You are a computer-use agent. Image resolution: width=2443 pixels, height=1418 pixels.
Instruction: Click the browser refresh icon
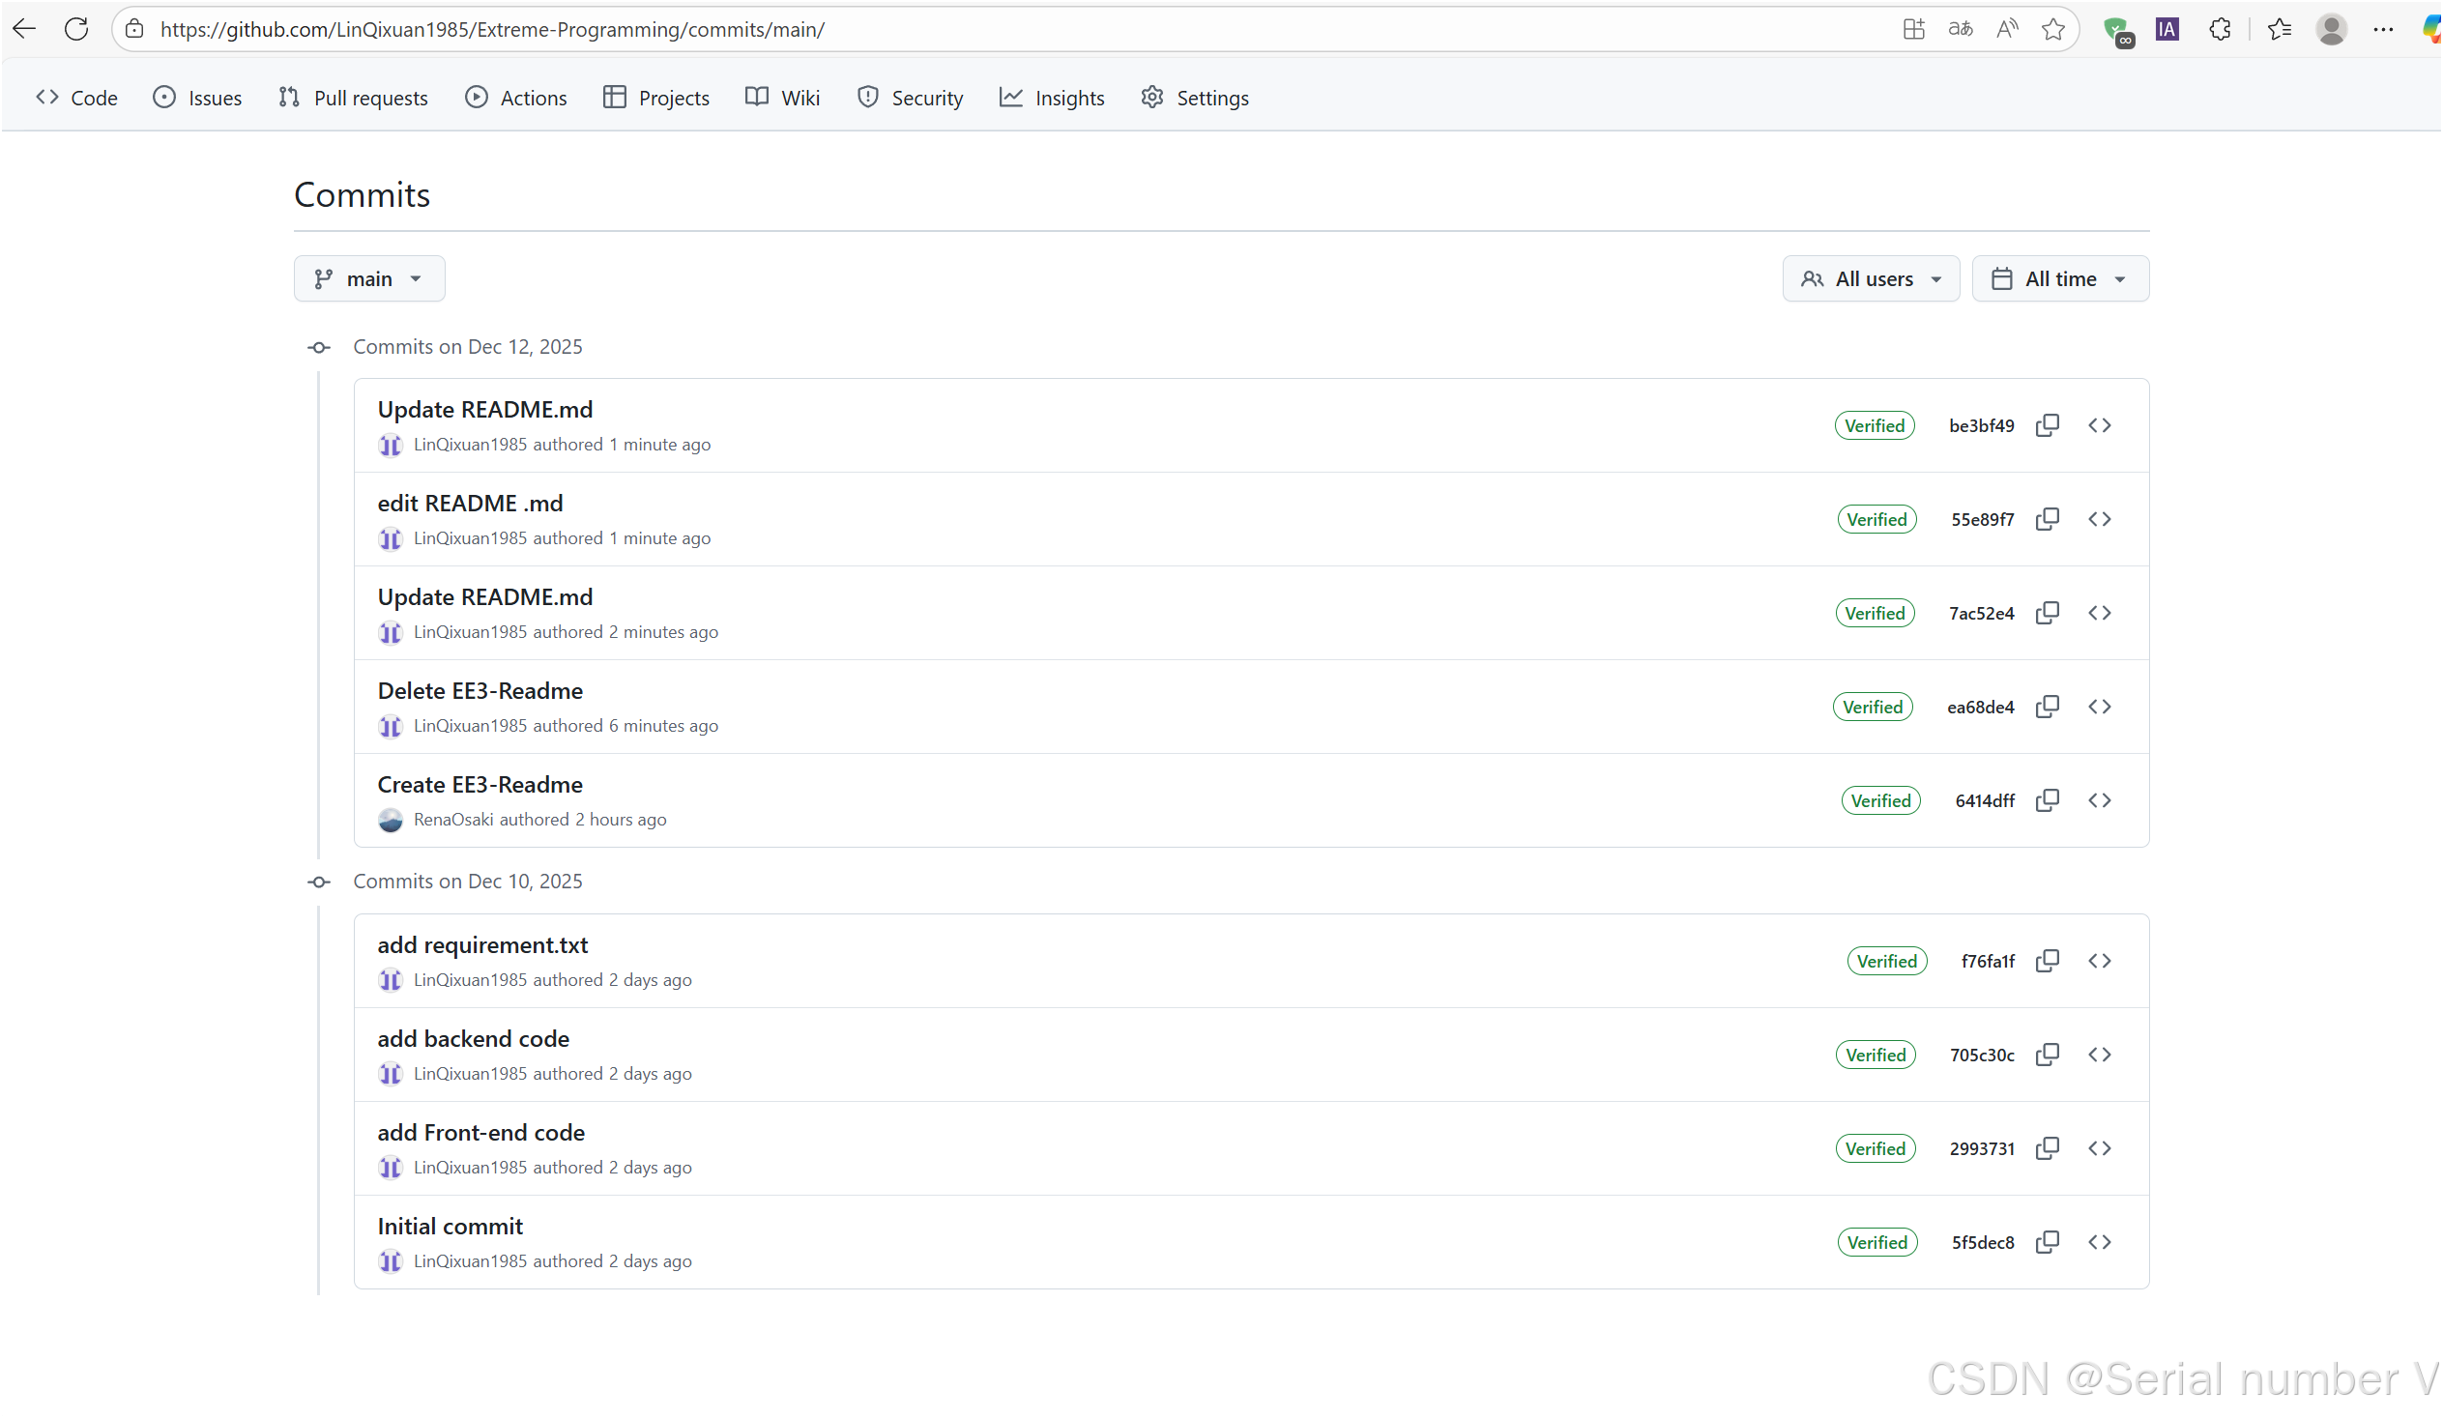point(76,29)
